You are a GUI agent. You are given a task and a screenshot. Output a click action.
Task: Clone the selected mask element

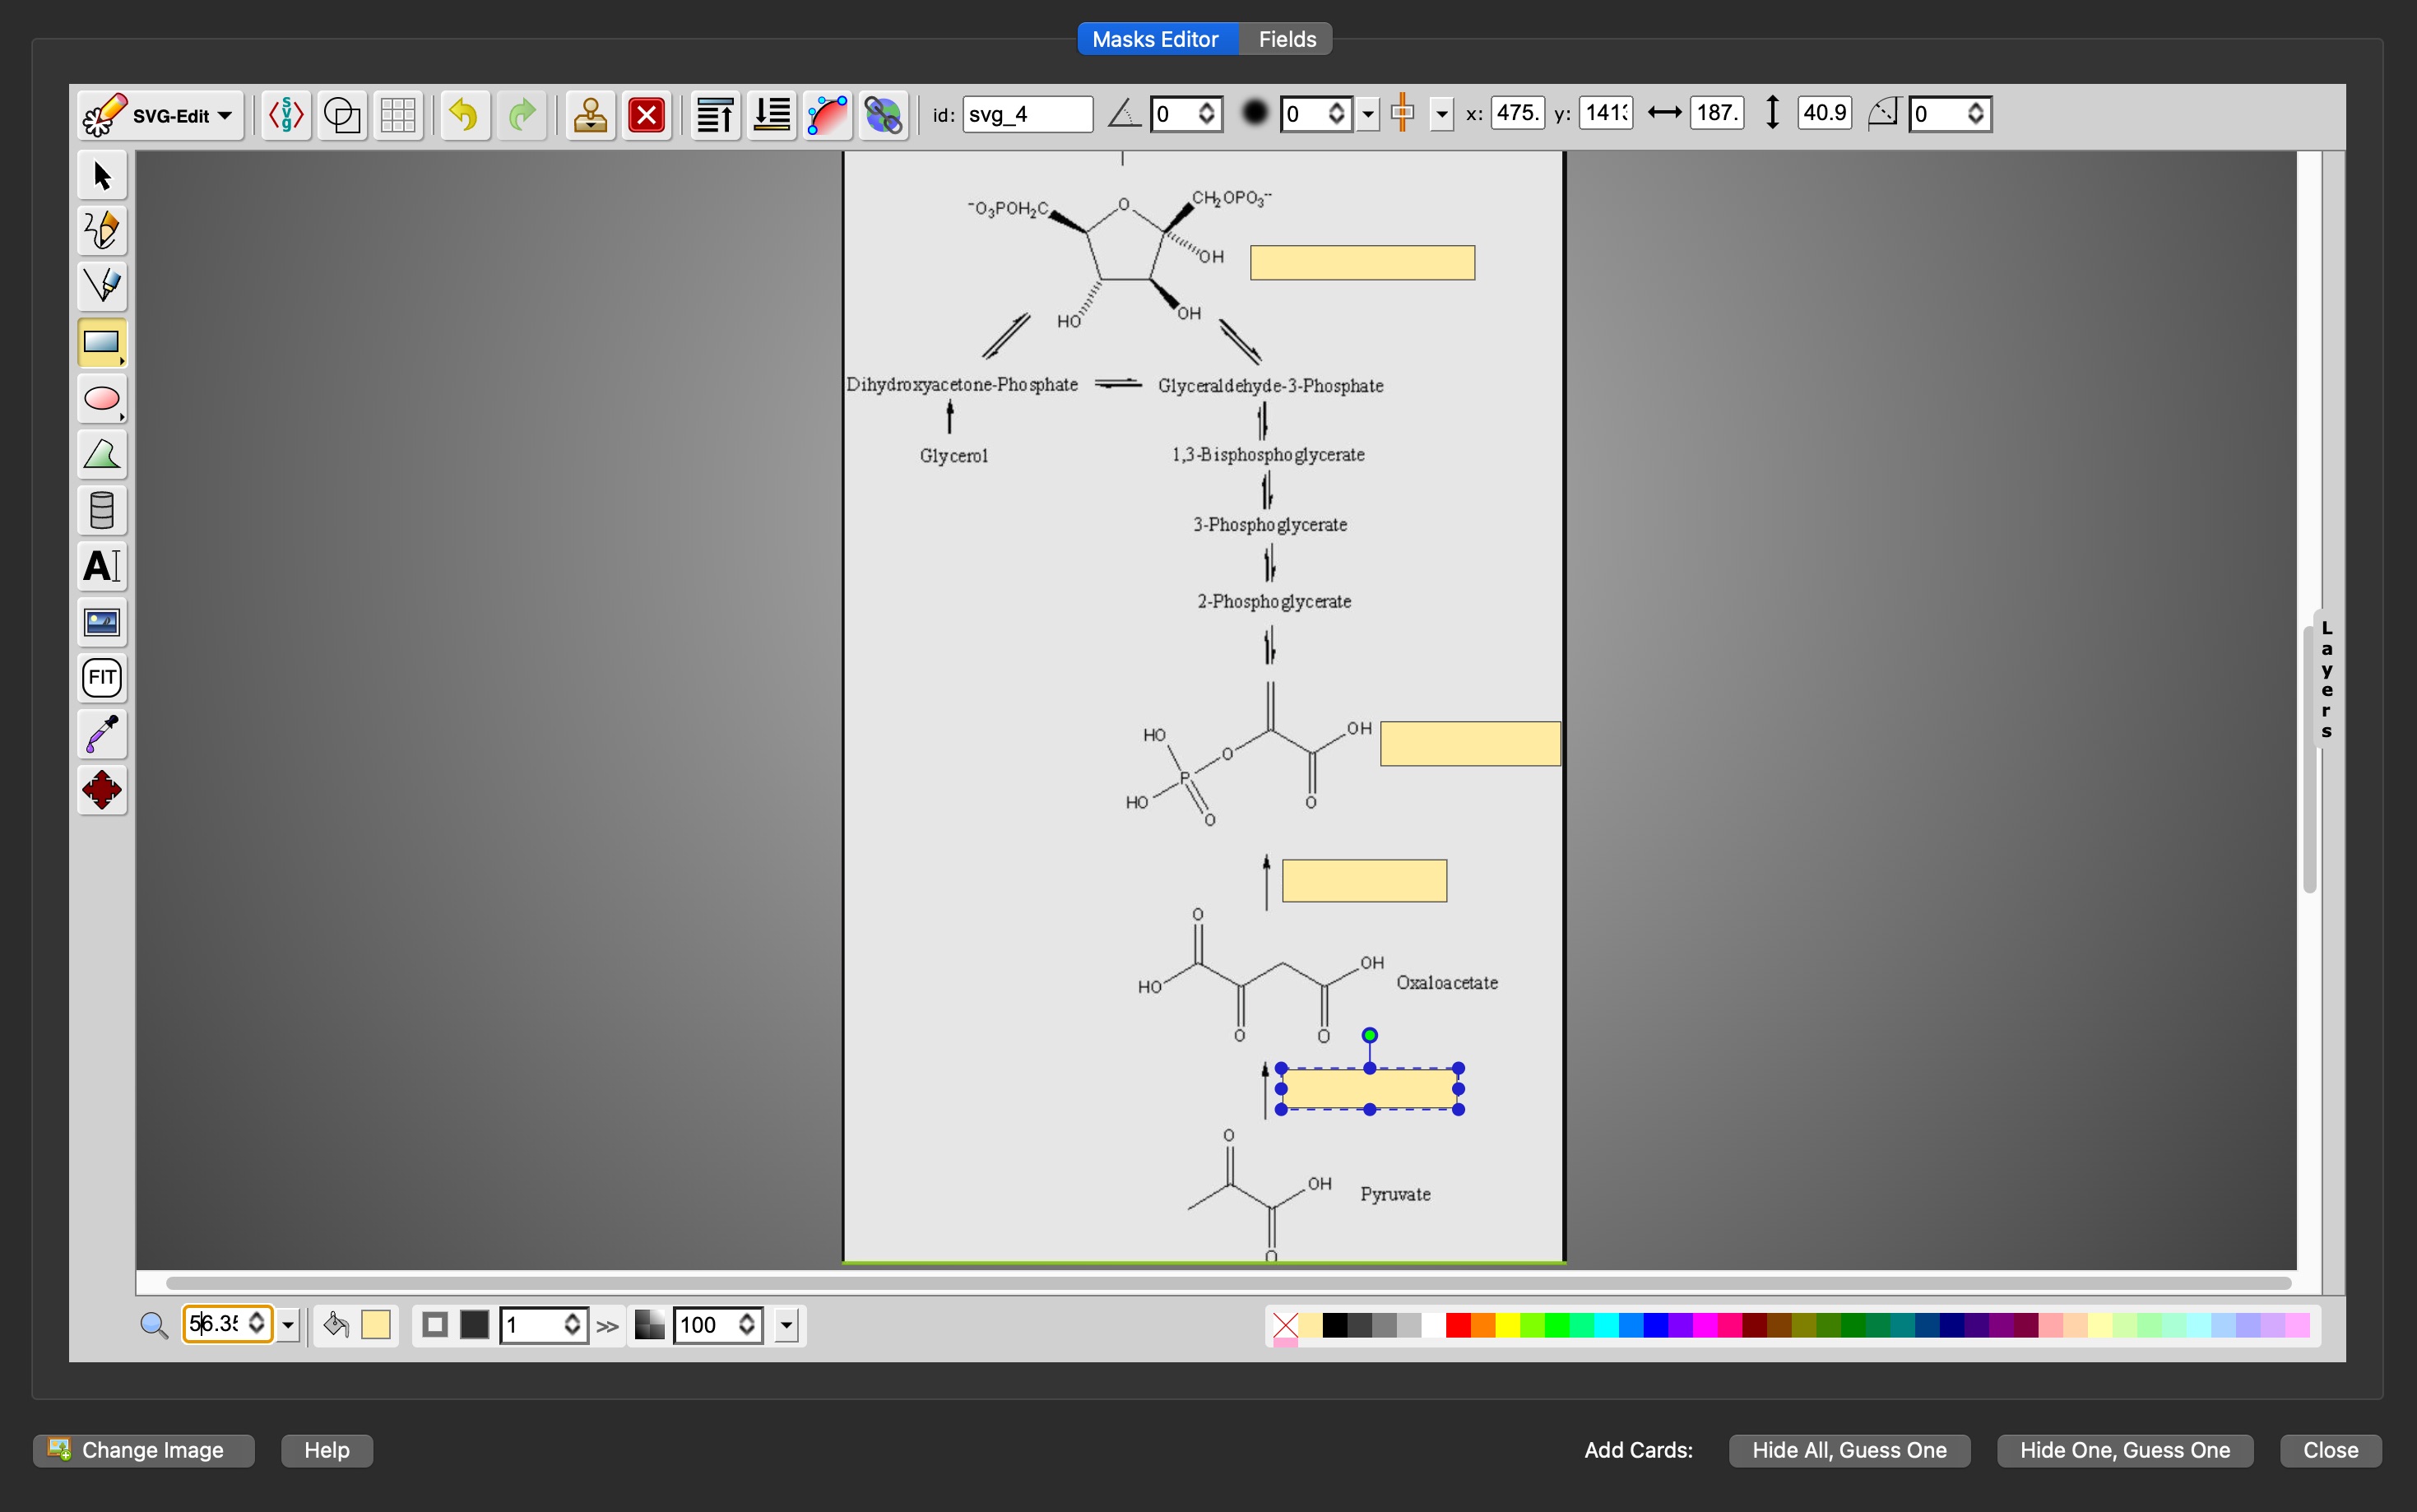click(x=590, y=115)
